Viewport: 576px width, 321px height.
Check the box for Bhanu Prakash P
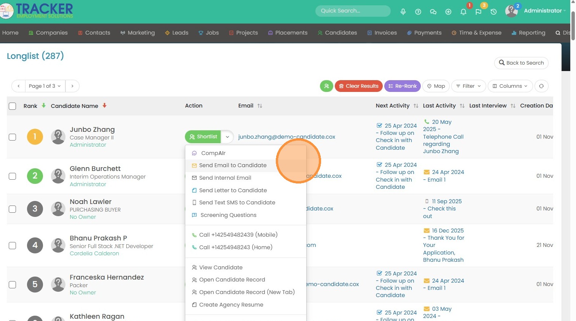coord(13,246)
